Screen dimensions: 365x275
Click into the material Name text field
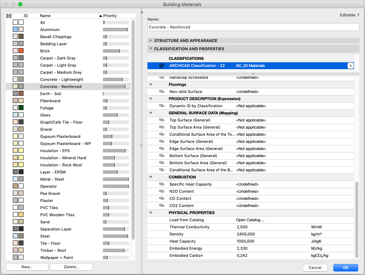click(x=253, y=27)
